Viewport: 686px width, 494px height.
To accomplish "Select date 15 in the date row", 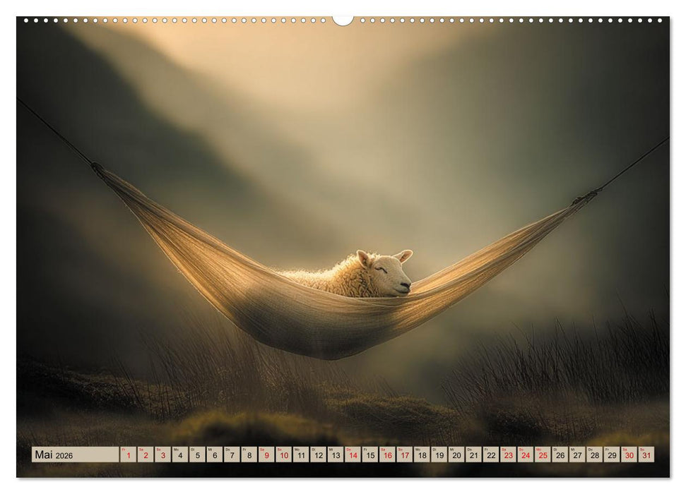I will click(x=369, y=455).
